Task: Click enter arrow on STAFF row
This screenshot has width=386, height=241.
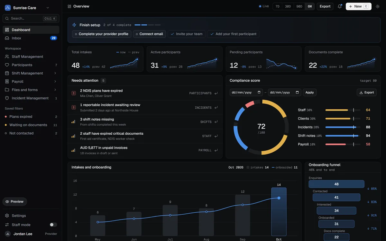Action: click(216, 136)
